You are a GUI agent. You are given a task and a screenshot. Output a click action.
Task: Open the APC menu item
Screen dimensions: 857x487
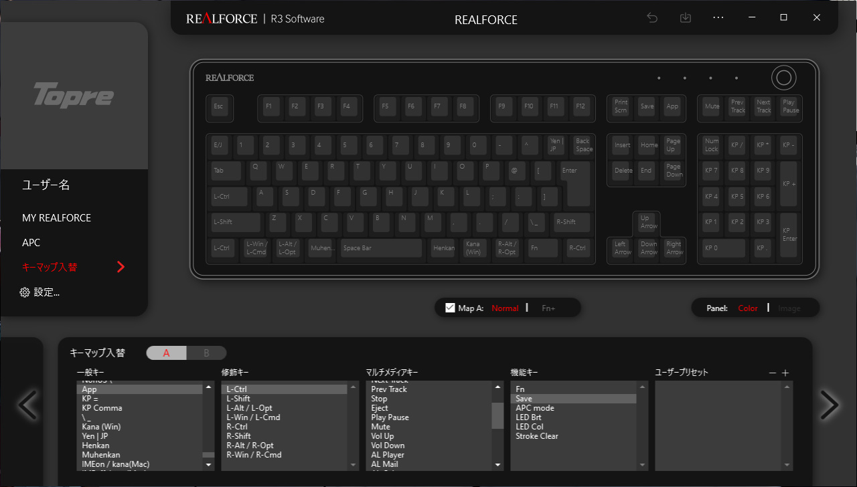(31, 242)
